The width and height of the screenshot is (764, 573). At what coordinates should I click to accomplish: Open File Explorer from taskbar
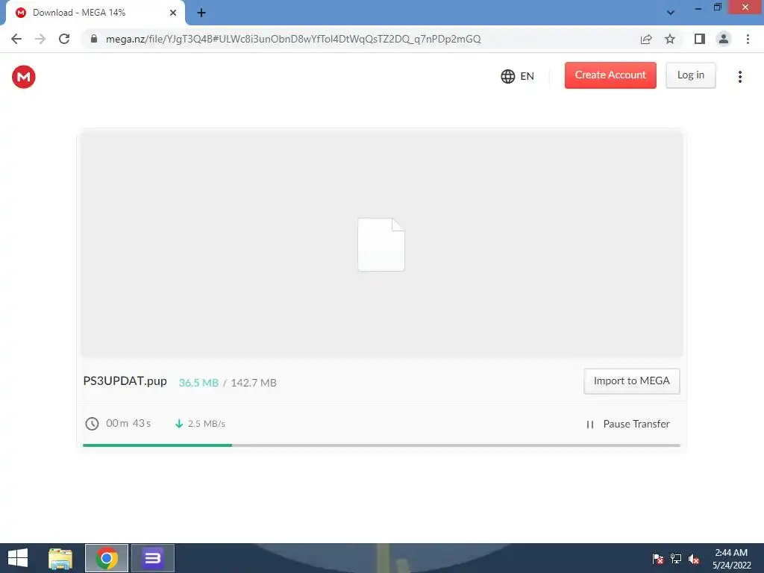[60, 558]
